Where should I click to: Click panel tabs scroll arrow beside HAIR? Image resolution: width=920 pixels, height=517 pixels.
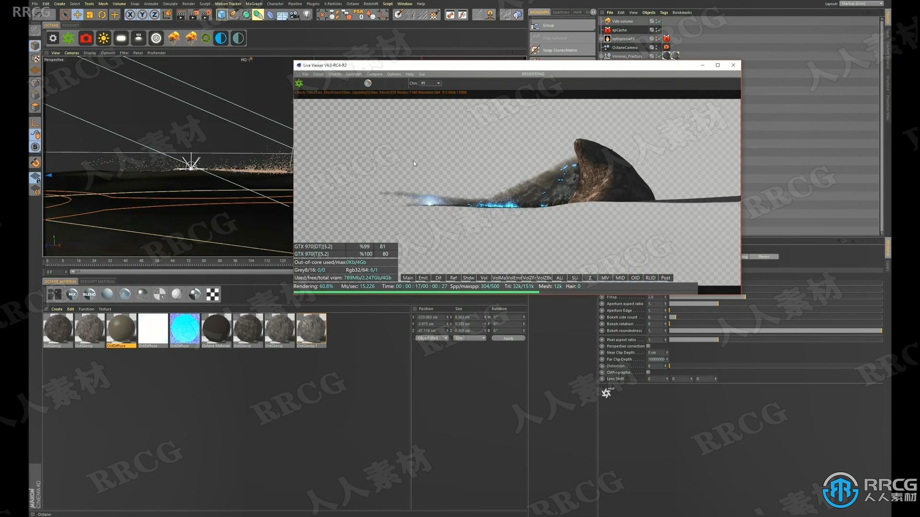point(593,12)
